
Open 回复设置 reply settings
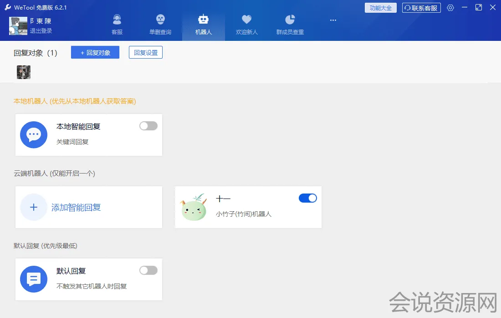(x=146, y=52)
